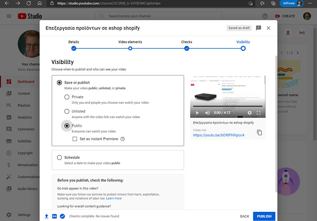317x221 pixels.
Task: Click the BACK button
Action: 244,216
